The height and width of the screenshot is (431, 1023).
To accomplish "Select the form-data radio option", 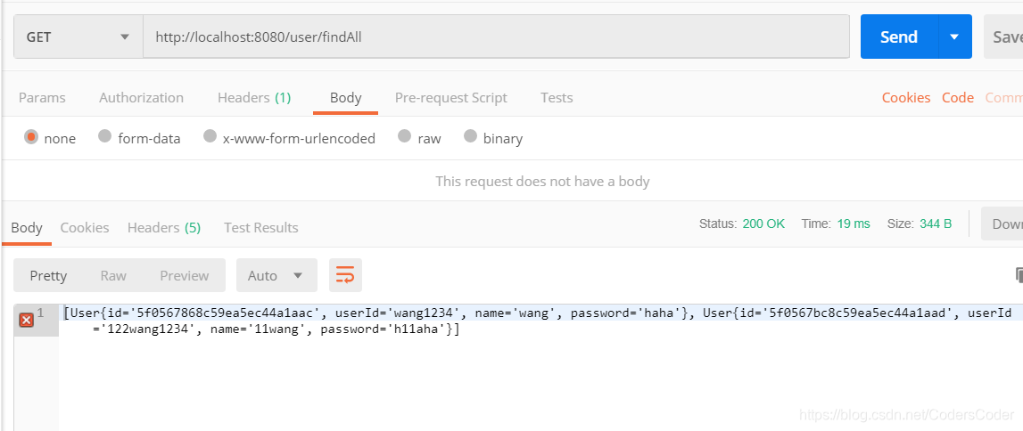I will coord(105,137).
